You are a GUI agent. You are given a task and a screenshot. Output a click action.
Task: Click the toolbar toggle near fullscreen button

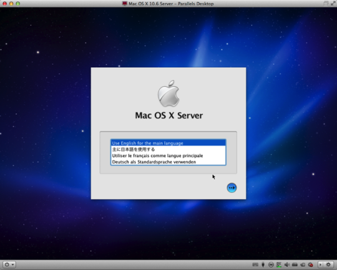click(326, 4)
